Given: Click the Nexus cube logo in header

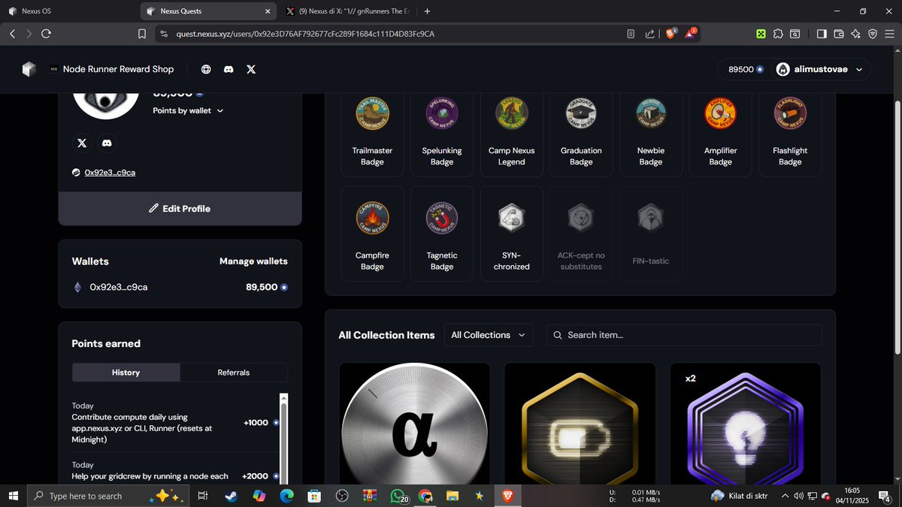Looking at the screenshot, I should (29, 69).
